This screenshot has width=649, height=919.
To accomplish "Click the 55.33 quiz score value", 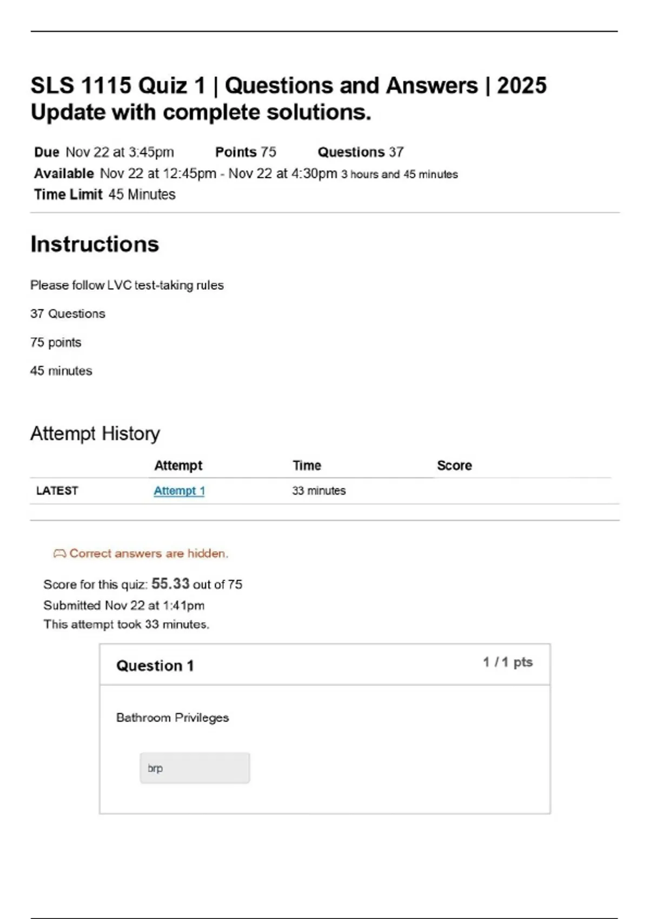I will (x=170, y=584).
